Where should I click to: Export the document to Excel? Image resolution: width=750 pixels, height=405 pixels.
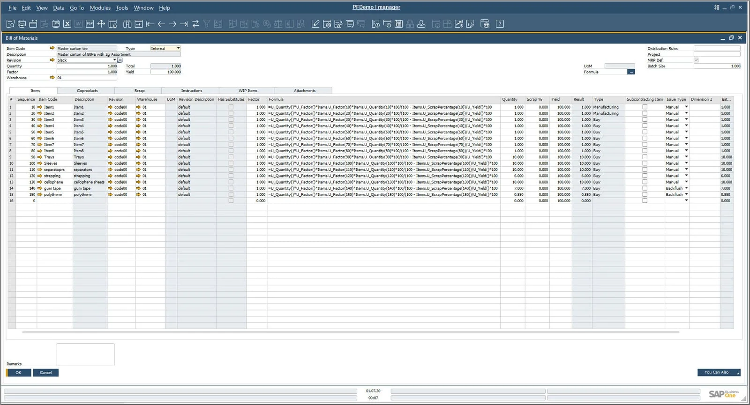(67, 24)
